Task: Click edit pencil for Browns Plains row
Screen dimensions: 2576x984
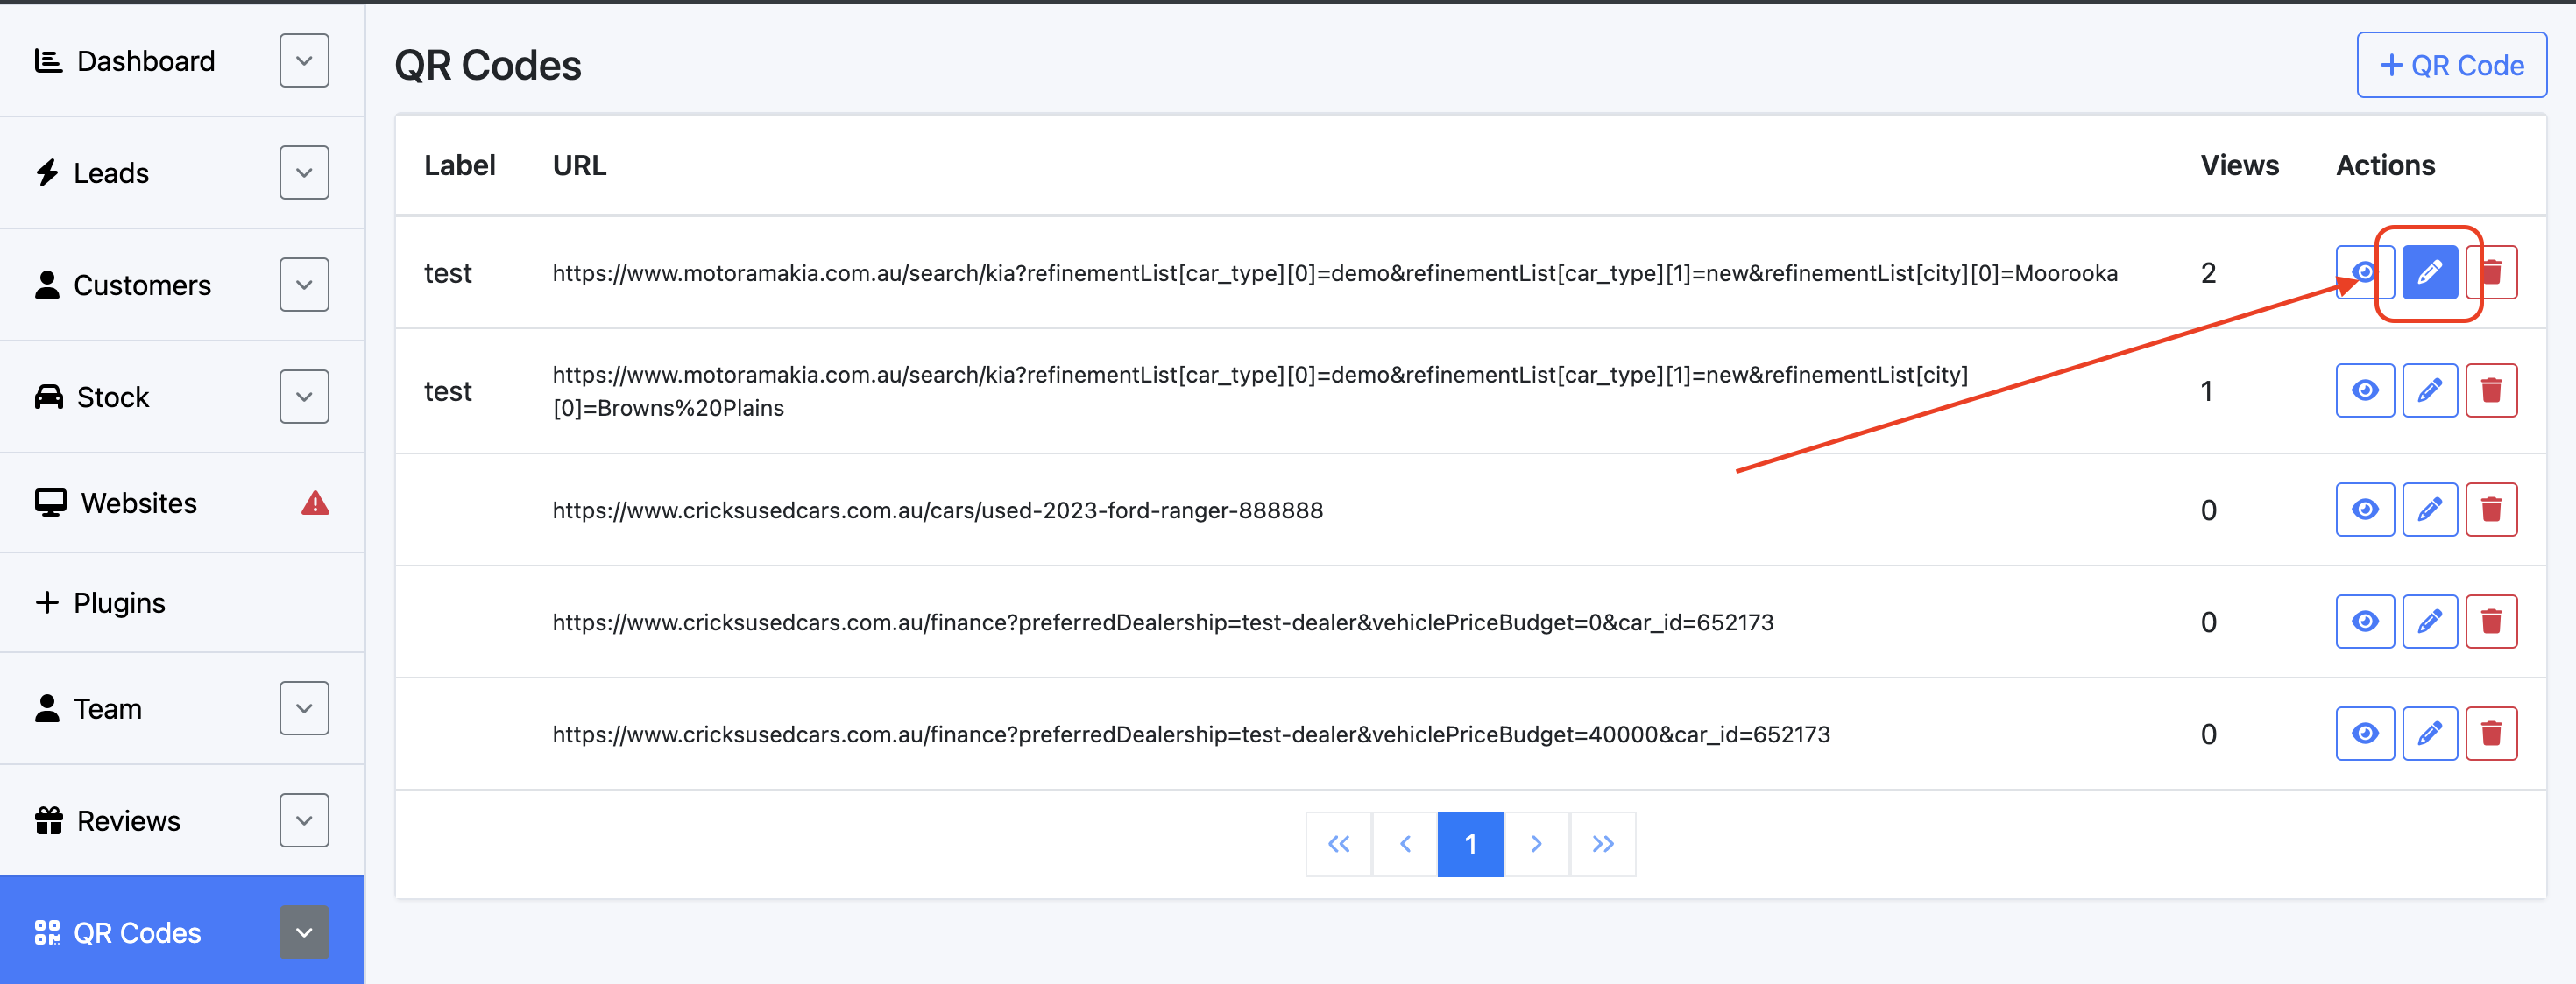Action: pos(2429,390)
